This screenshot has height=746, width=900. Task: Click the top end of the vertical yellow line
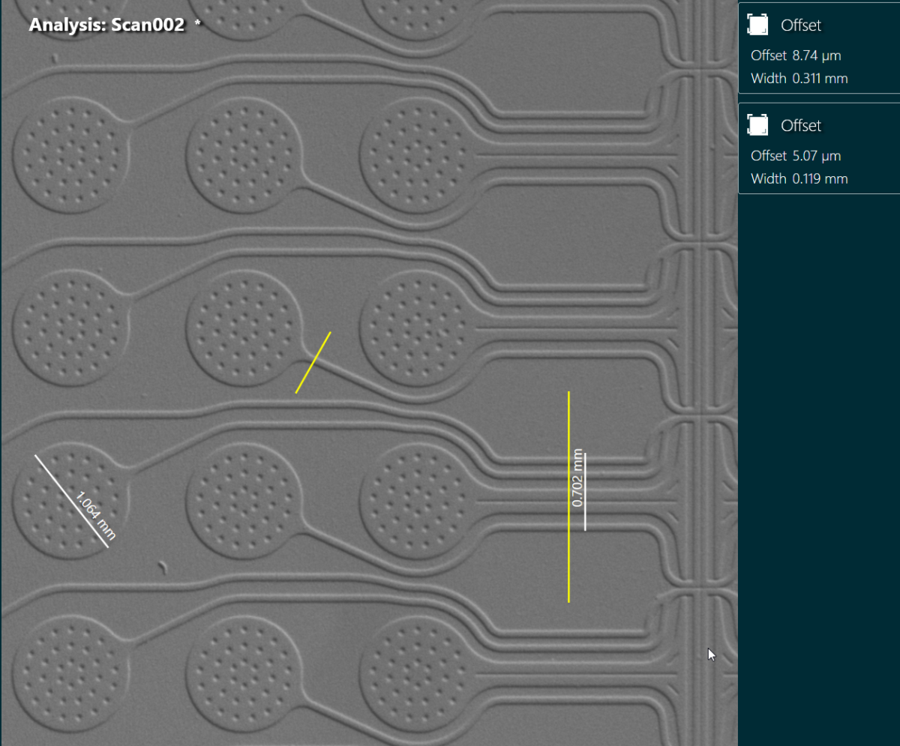click(x=568, y=392)
